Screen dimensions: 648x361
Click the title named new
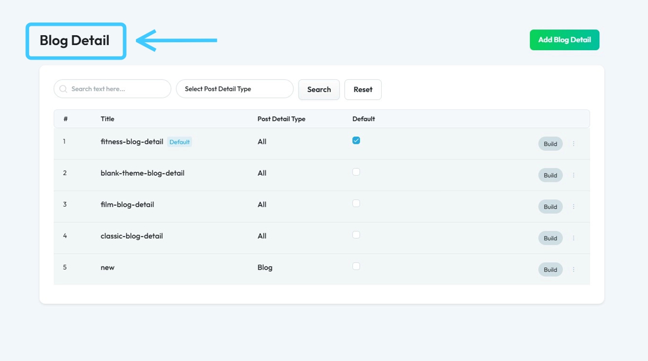click(108, 267)
